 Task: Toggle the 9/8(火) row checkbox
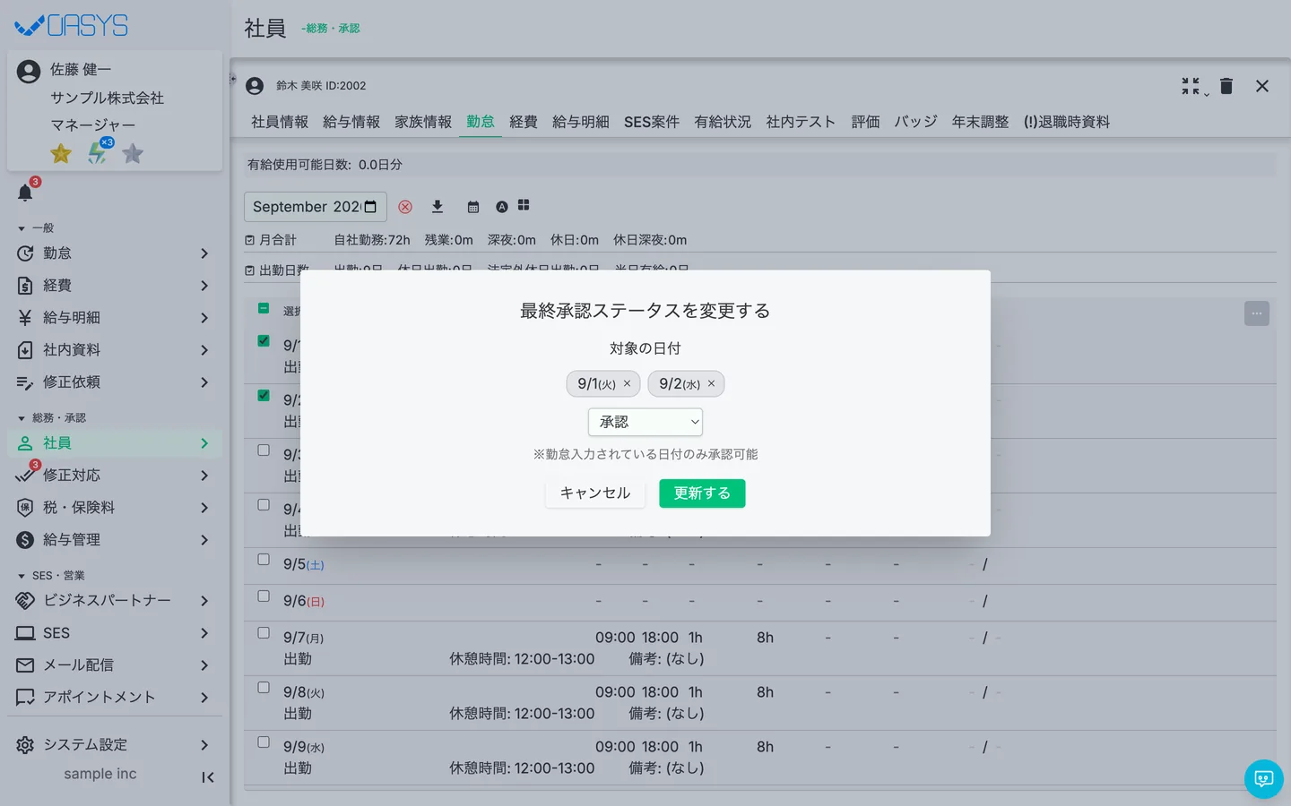click(264, 688)
